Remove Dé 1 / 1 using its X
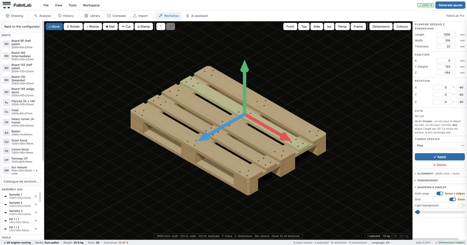The image size is (467, 245). (x=36, y=221)
